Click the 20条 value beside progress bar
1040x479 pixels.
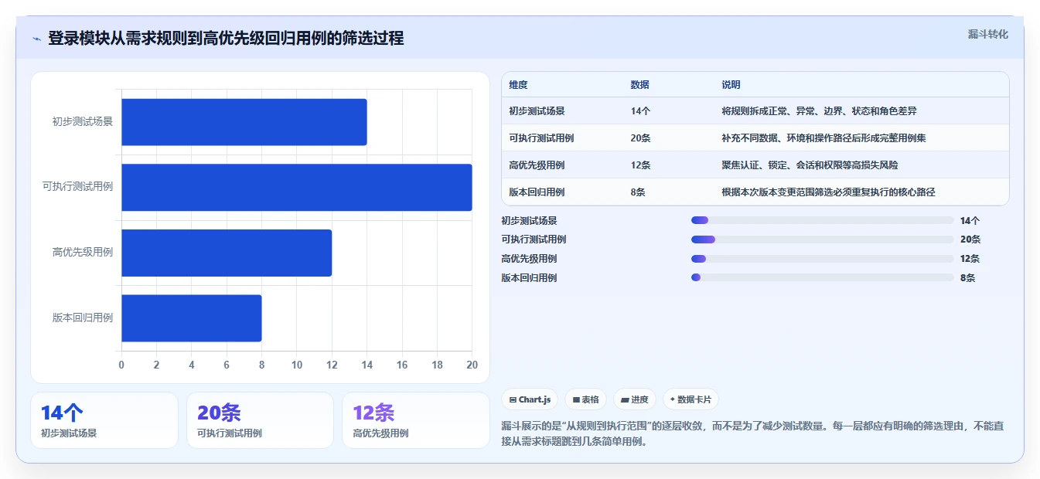(970, 239)
